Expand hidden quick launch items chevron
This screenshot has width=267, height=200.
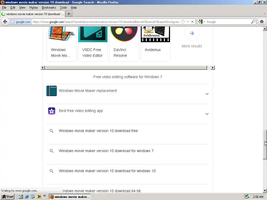(44, 196)
